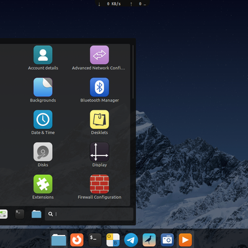Click the search magnifier icon
The image size is (248, 248).
(x=50, y=214)
